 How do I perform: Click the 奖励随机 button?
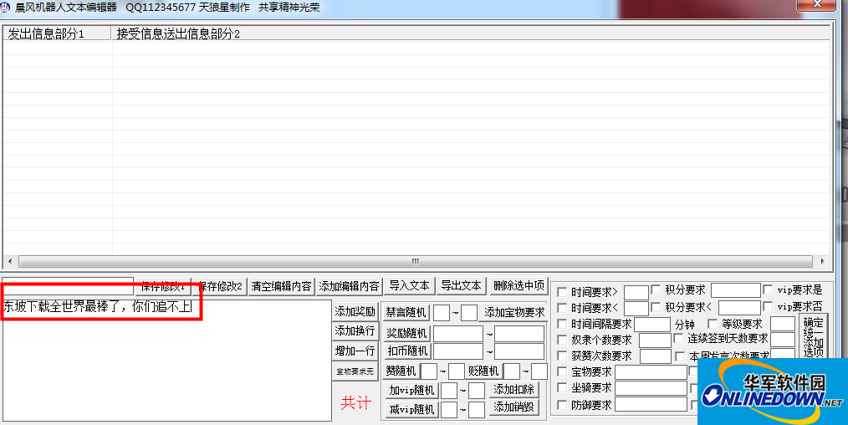[x=406, y=334]
